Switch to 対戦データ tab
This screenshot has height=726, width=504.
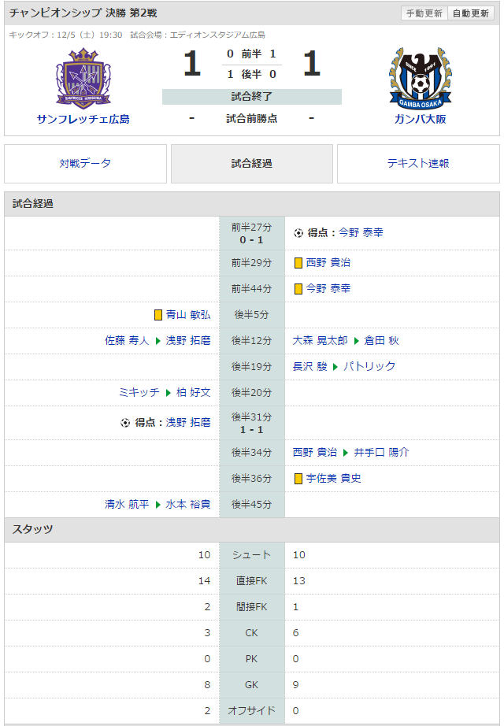click(85, 164)
